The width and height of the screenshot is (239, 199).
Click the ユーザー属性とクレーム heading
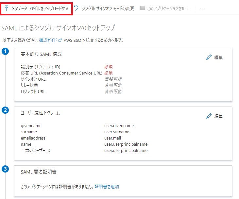point(40,113)
